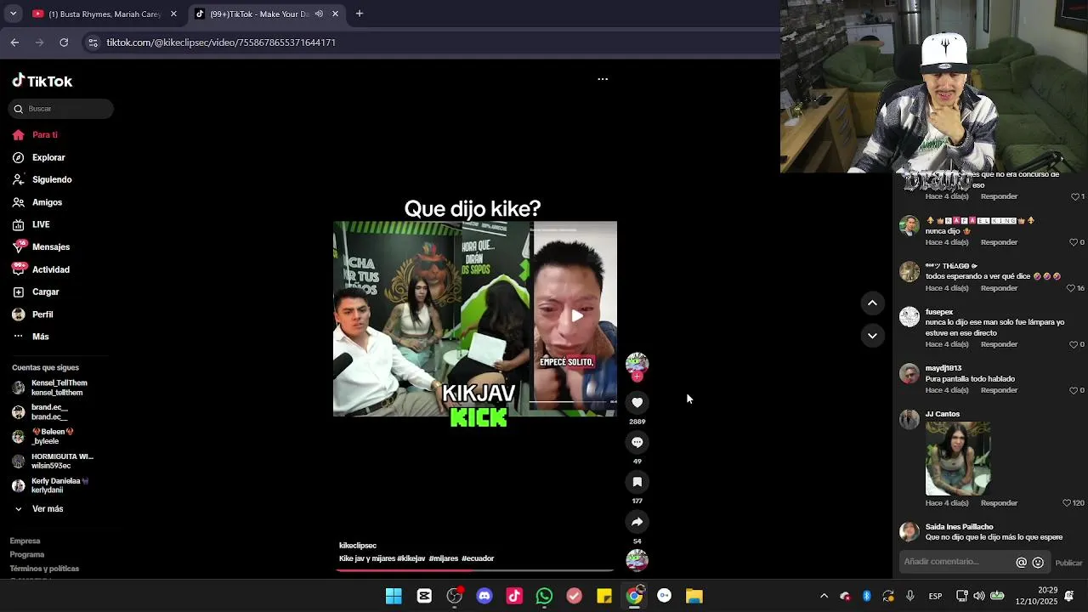The image size is (1088, 612).
Task: Go to TikTok LIVE
Action: point(41,224)
